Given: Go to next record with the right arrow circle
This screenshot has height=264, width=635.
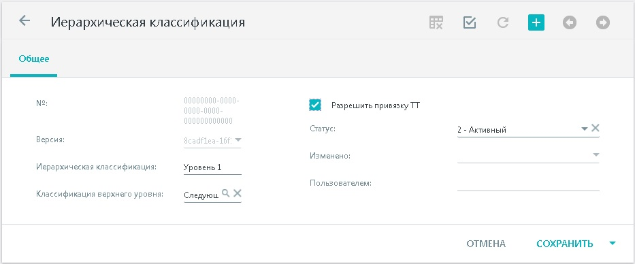Looking at the screenshot, I should [603, 22].
